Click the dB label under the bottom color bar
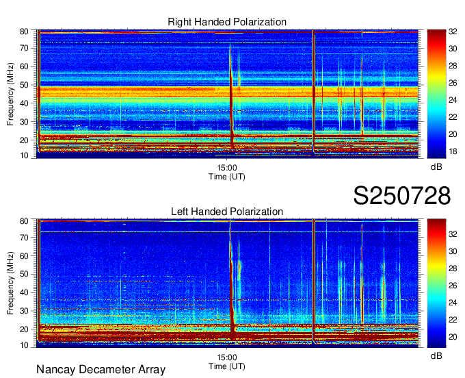Viewport: 465px width, 378px height. pos(436,355)
